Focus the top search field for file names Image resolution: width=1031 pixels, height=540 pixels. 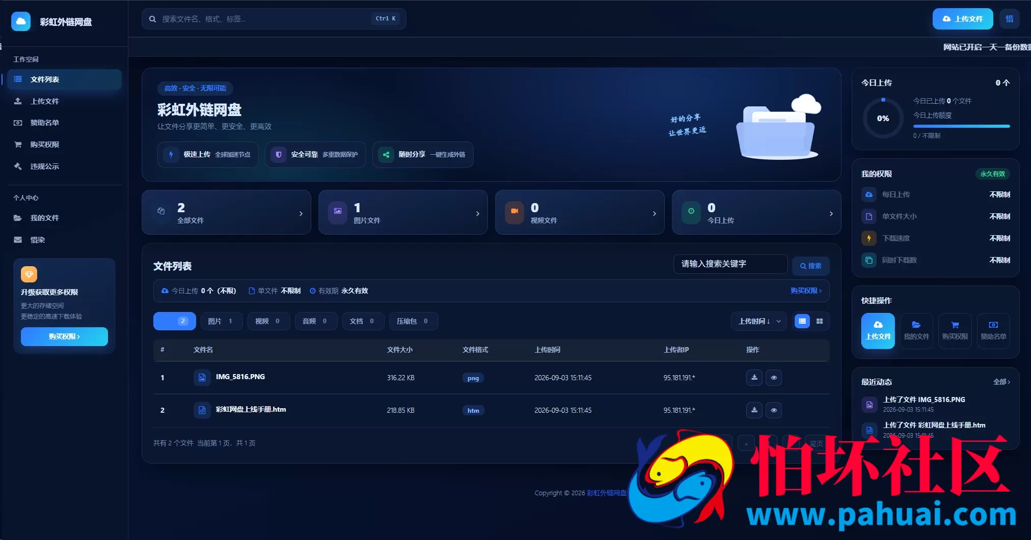click(274, 19)
